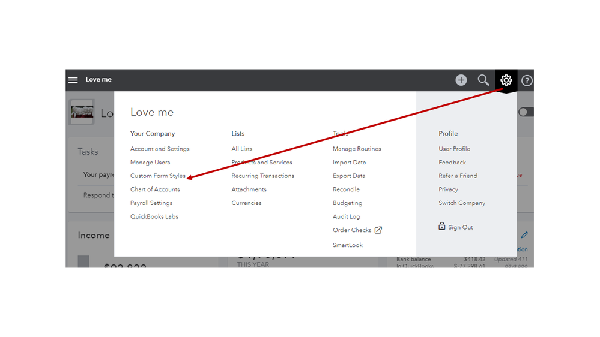This screenshot has width=600, height=337.
Task: Select Attachments under Lists
Action: click(x=249, y=189)
